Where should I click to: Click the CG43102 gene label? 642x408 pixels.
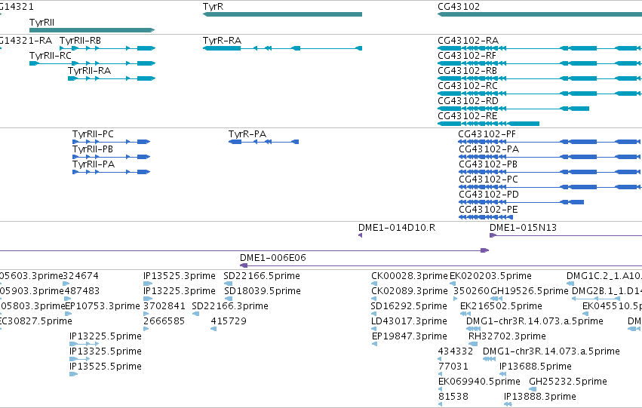tap(459, 7)
